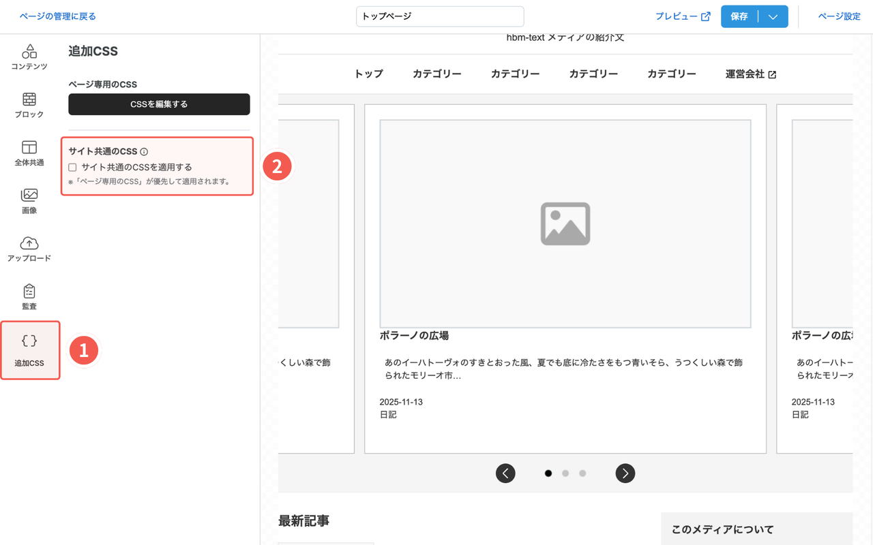This screenshot has width=873, height=545.
Task: Jump to the second carousel pagination dot
Action: (565, 473)
